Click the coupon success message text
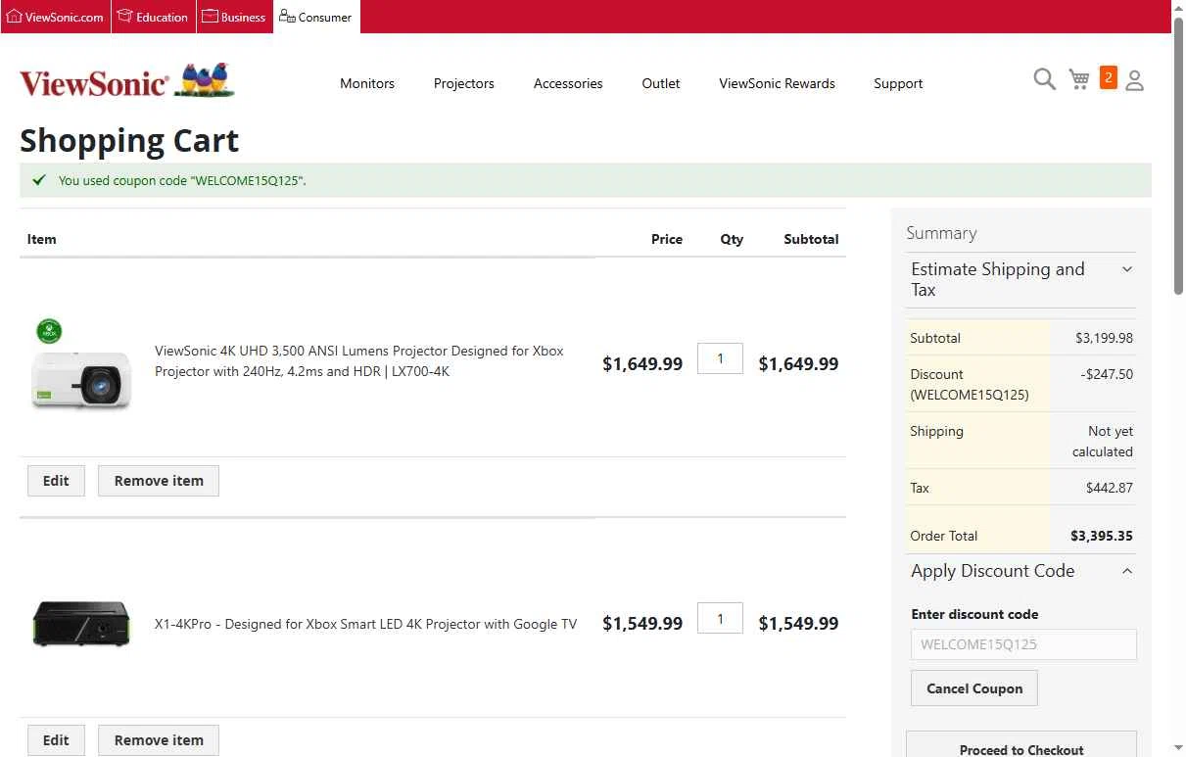The image size is (1186, 757). [182, 180]
